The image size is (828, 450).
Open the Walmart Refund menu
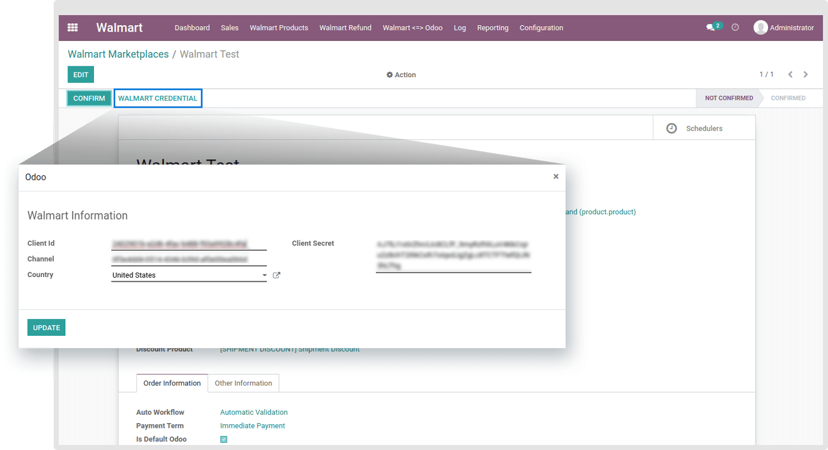(x=345, y=28)
